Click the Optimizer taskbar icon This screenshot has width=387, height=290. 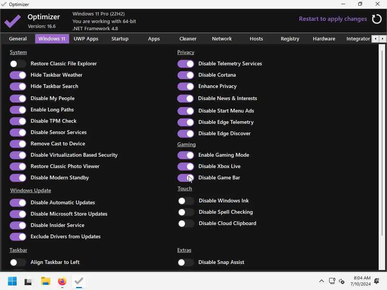pyautogui.click(x=79, y=281)
